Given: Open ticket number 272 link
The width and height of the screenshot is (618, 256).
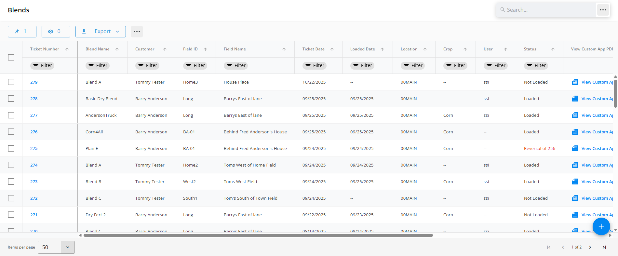Looking at the screenshot, I should [34, 198].
